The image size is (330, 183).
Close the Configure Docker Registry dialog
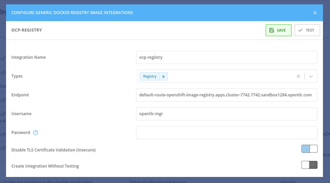315,13
